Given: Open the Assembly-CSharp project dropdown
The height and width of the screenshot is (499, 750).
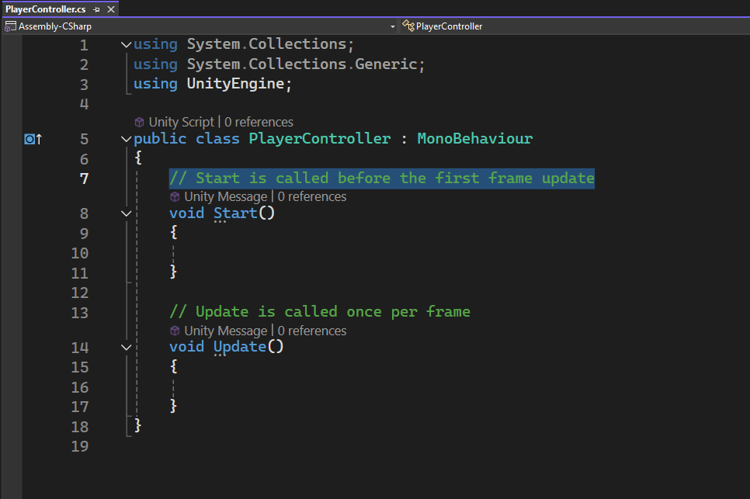Looking at the screenshot, I should click(393, 26).
